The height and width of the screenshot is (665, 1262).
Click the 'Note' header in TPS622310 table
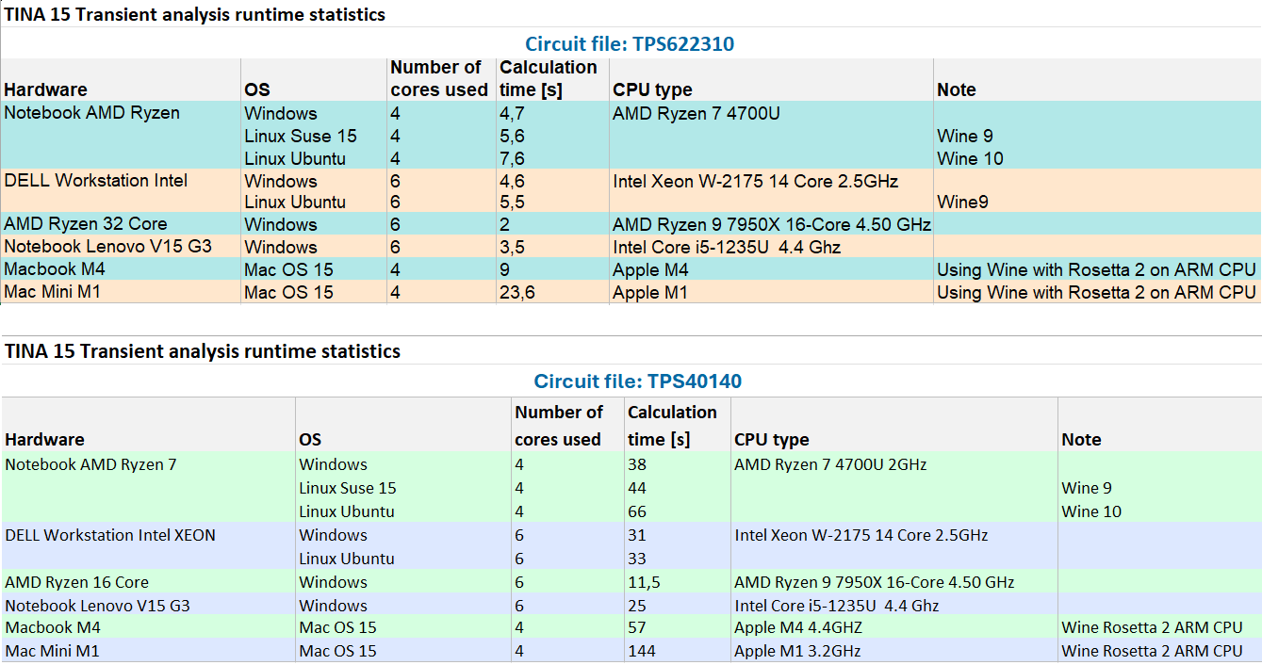click(x=957, y=90)
